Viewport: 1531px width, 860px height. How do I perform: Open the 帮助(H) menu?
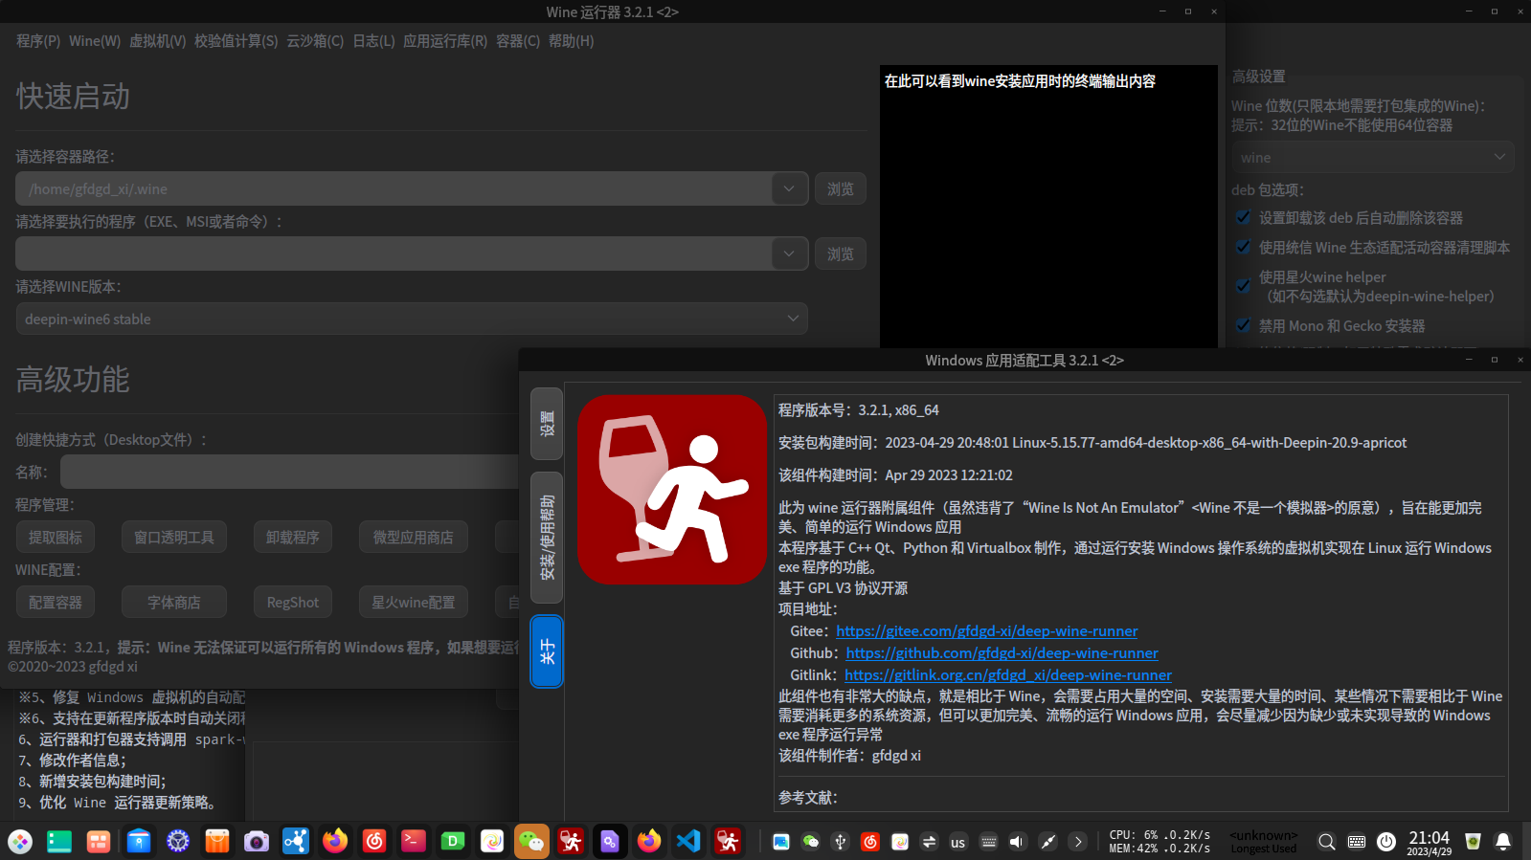coord(572,41)
